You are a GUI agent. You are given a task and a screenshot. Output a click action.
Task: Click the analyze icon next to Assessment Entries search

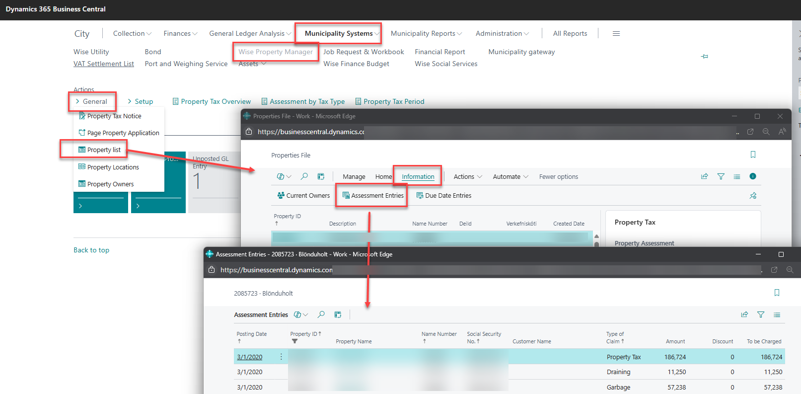pos(338,315)
